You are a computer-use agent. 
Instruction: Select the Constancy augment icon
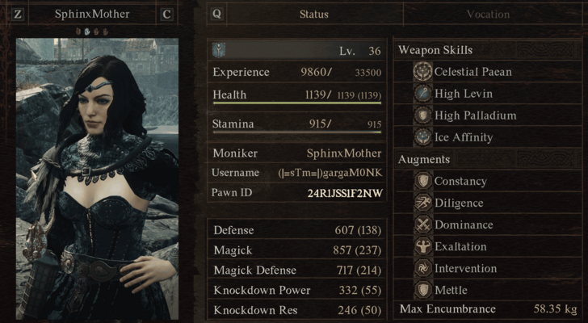(x=423, y=181)
